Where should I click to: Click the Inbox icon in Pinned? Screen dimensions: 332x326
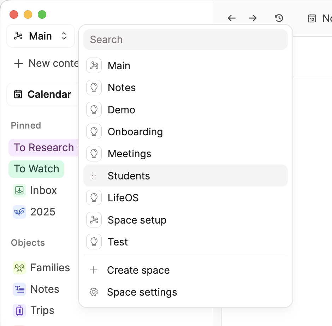click(19, 190)
